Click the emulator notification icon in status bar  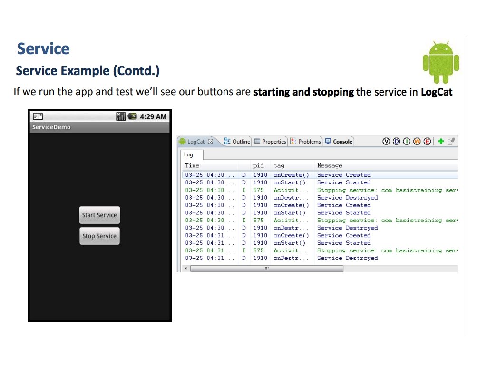(x=38, y=116)
